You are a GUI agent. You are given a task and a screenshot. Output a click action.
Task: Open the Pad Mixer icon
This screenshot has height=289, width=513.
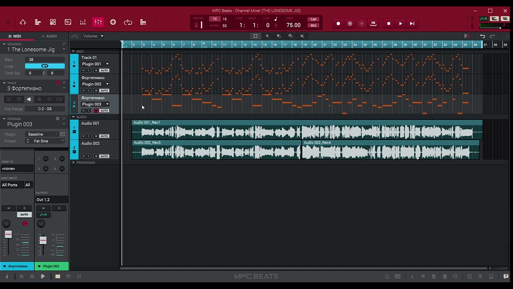click(x=83, y=22)
